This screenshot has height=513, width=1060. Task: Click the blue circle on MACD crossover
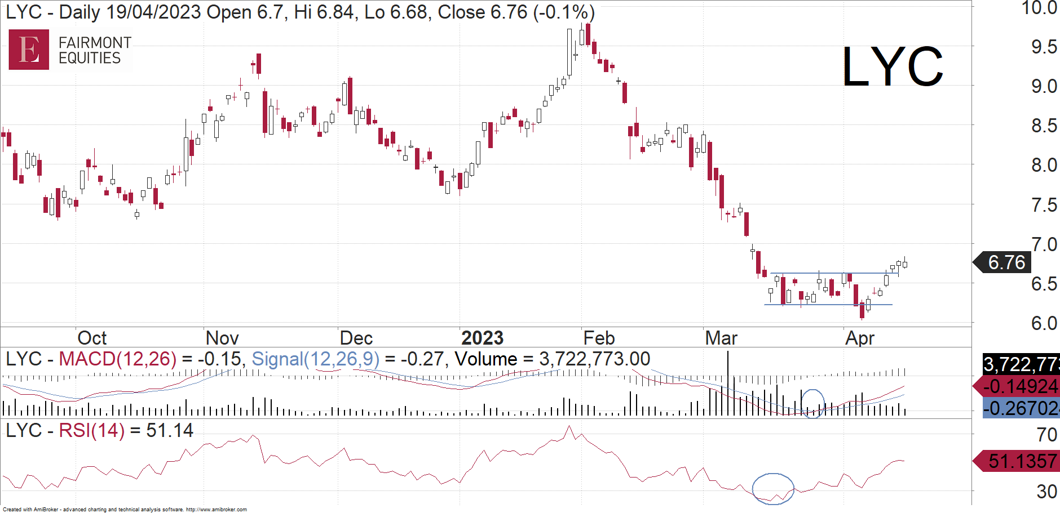click(x=812, y=404)
